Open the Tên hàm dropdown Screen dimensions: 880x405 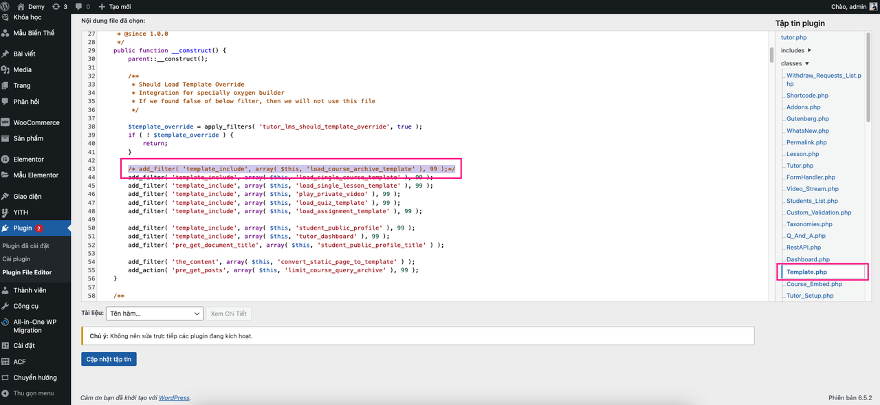tap(153, 314)
